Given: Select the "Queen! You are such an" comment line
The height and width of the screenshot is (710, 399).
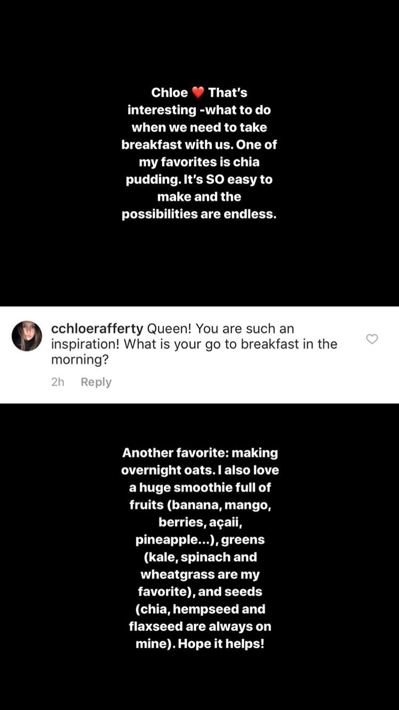Looking at the screenshot, I should [x=220, y=328].
